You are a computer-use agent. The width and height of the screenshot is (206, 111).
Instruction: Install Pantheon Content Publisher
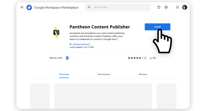point(157,27)
